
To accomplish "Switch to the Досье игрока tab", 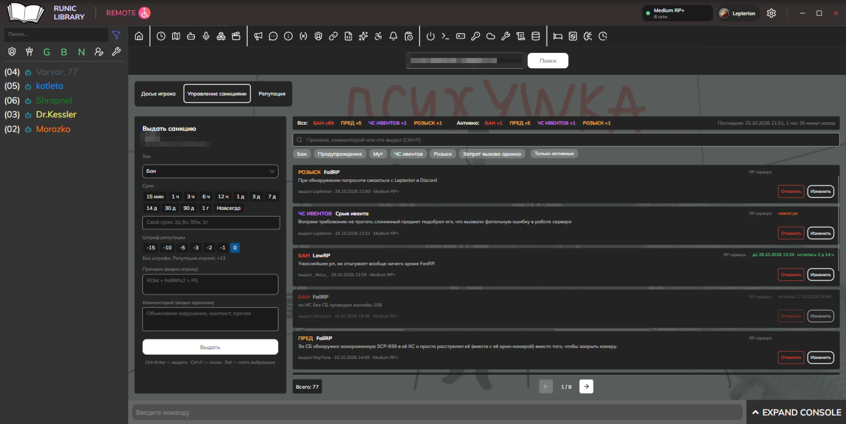I will [x=158, y=94].
